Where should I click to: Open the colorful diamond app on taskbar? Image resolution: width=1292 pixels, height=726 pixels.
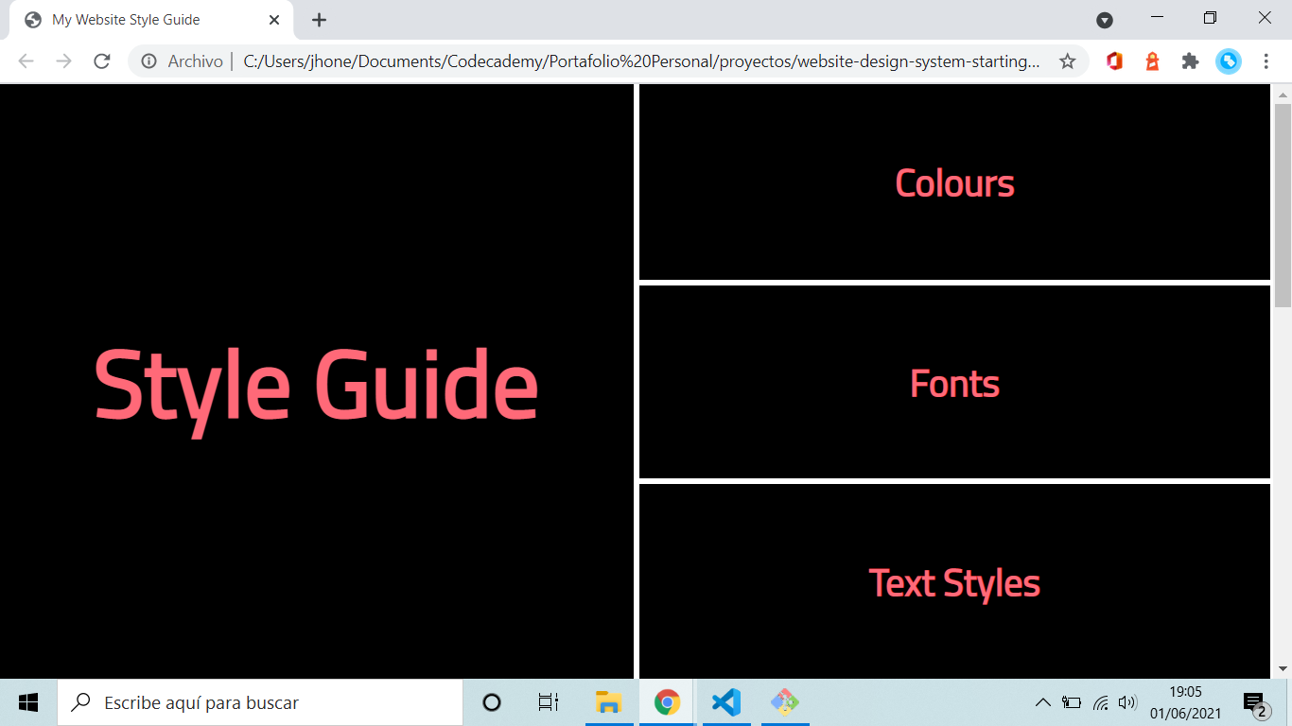(785, 702)
